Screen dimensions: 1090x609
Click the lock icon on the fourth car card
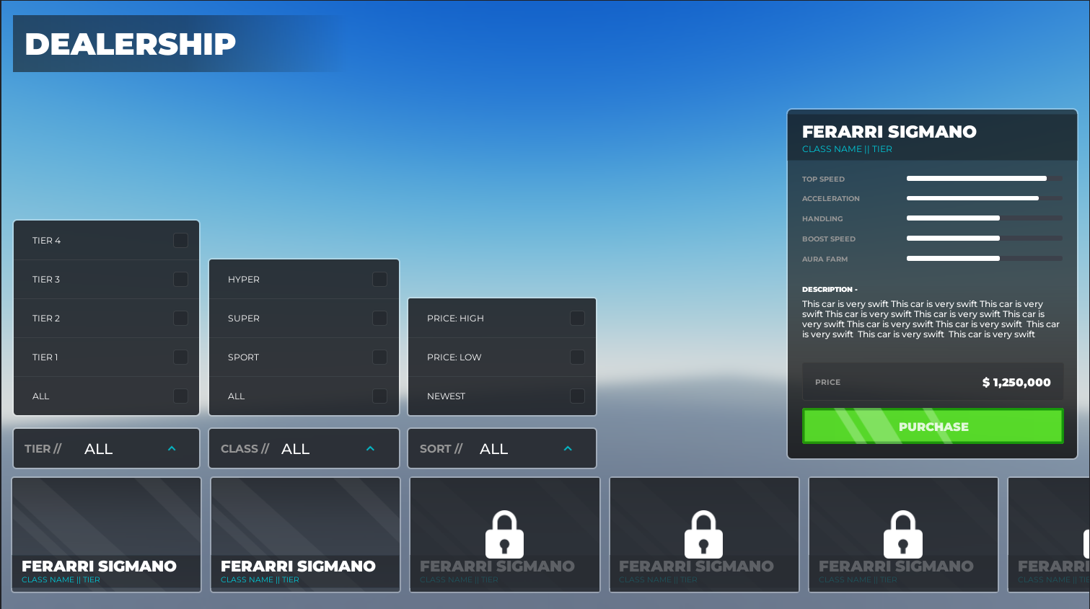(703, 534)
